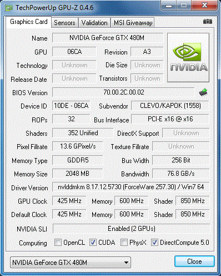This screenshot has height=276, width=221.
Task: Uncheck the CUDA checkbox
Action: [93, 243]
